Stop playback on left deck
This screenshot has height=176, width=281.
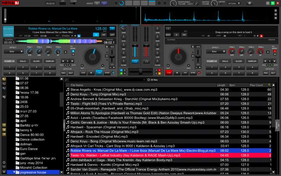(91, 73)
